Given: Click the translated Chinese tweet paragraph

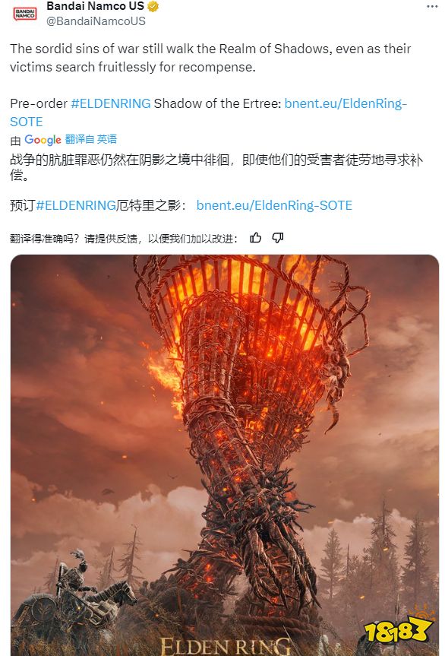Looking at the screenshot, I should tap(216, 166).
